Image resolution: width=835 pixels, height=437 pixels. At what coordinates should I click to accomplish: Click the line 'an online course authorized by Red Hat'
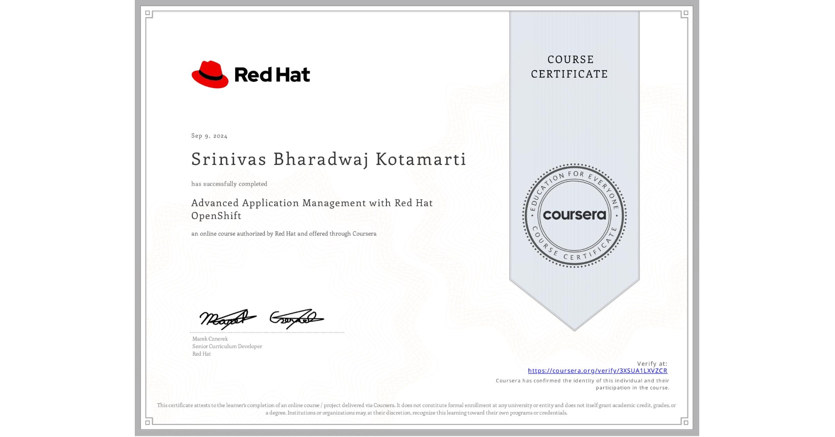[x=284, y=234]
